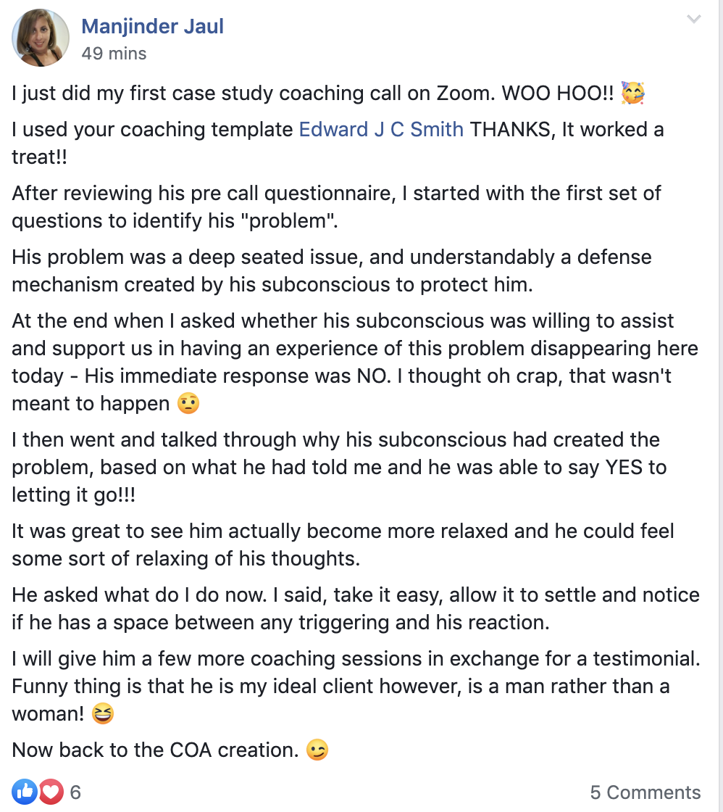This screenshot has width=723, height=812.
Task: Click the winking emoji after 'COA creation'
Action: pyautogui.click(x=317, y=750)
